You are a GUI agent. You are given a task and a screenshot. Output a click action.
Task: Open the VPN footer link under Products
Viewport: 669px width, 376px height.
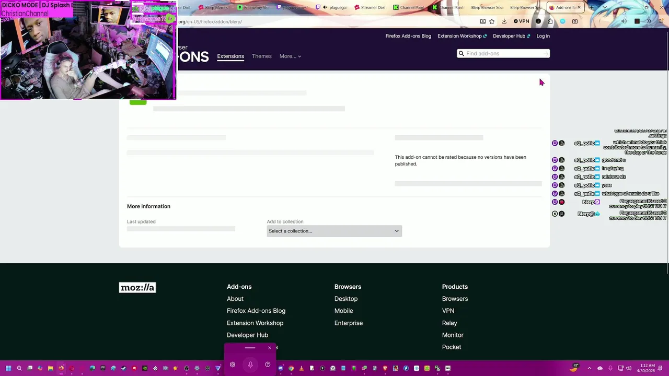[x=448, y=311]
